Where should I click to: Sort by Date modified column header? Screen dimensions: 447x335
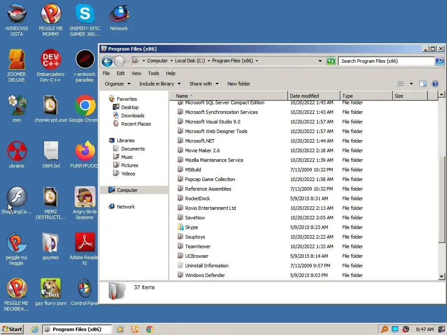click(x=314, y=96)
